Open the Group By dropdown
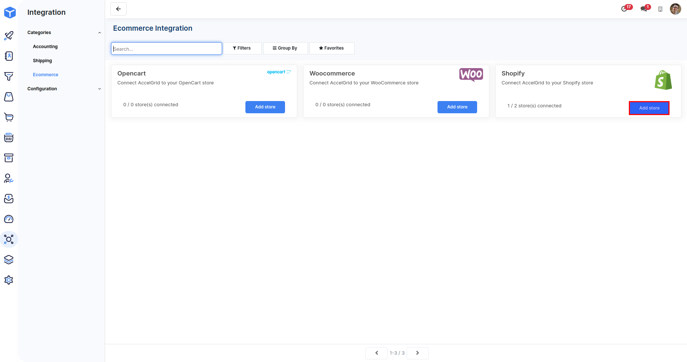This screenshot has height=362, width=687. [x=285, y=48]
